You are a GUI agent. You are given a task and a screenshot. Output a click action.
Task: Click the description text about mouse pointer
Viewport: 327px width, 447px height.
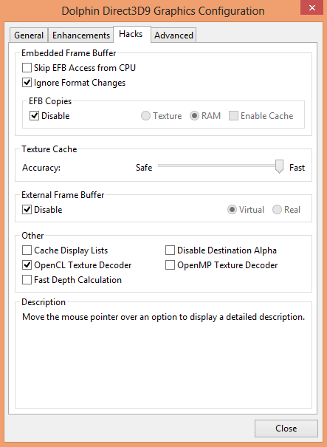(164, 317)
